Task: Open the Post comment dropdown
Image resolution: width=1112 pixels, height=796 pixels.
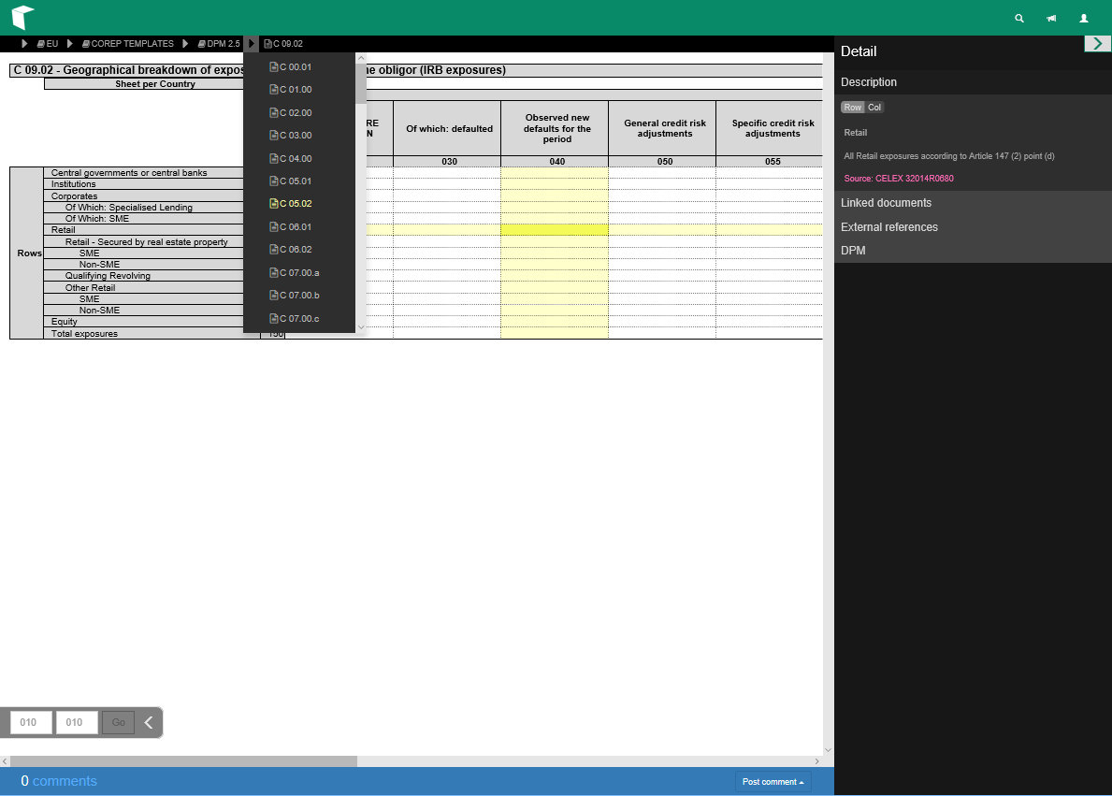Action: click(773, 782)
